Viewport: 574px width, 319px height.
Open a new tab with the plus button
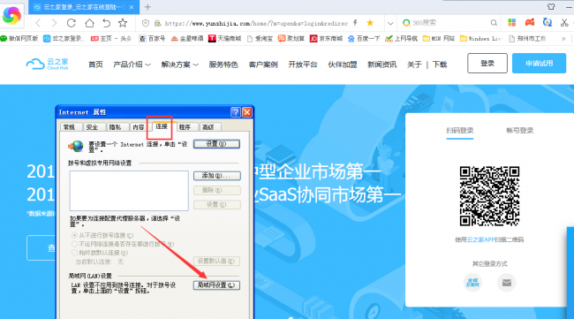pos(147,7)
